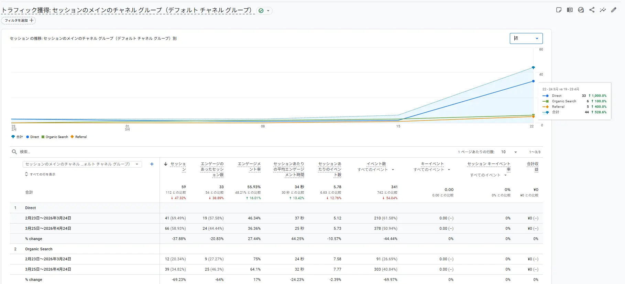The width and height of the screenshot is (625, 284).
Task: Toggle Referral series in chart legend
Action: click(x=78, y=137)
